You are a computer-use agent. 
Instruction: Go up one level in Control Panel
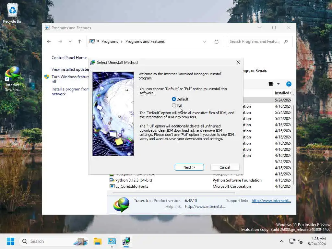(x=80, y=41)
